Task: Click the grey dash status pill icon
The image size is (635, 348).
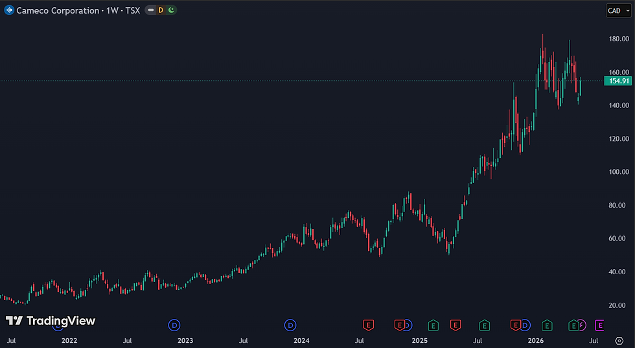Action: tap(150, 10)
